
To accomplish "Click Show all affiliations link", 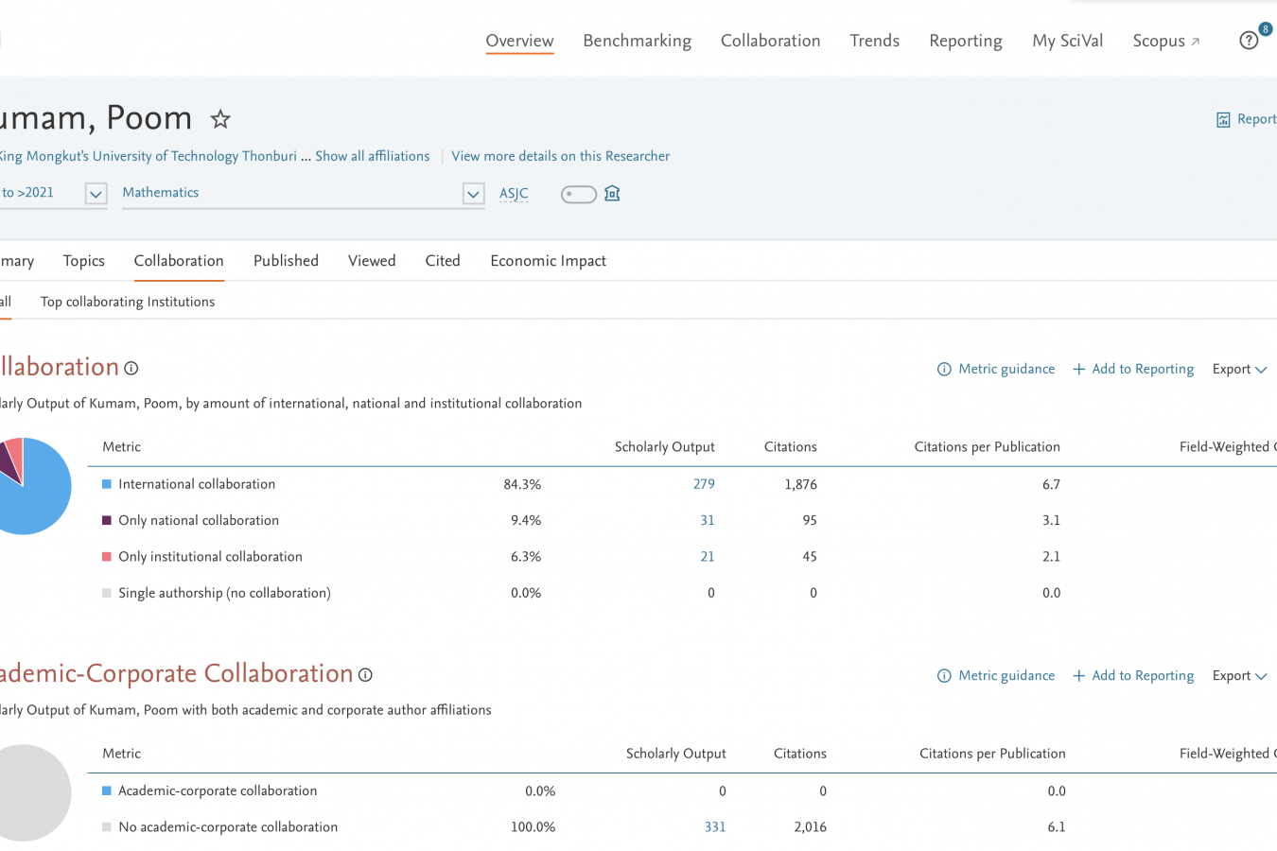I will (372, 156).
